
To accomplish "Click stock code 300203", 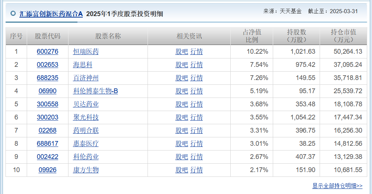I will click(x=48, y=117).
